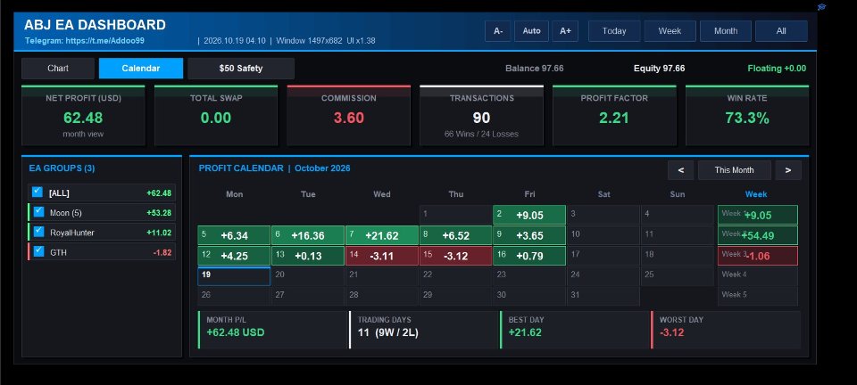Uncheck the Moon (5) group checkbox
The width and height of the screenshot is (857, 385).
[38, 211]
